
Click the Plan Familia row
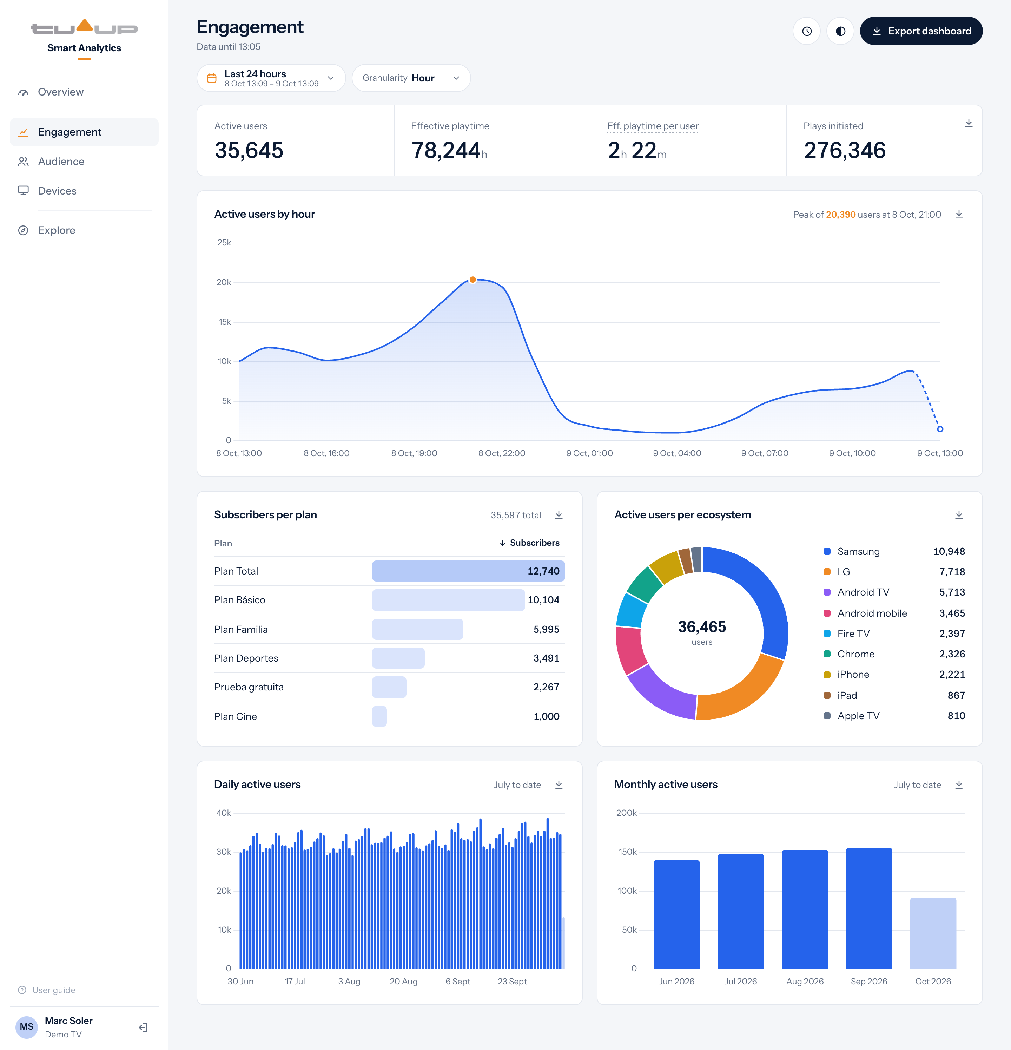(x=389, y=629)
